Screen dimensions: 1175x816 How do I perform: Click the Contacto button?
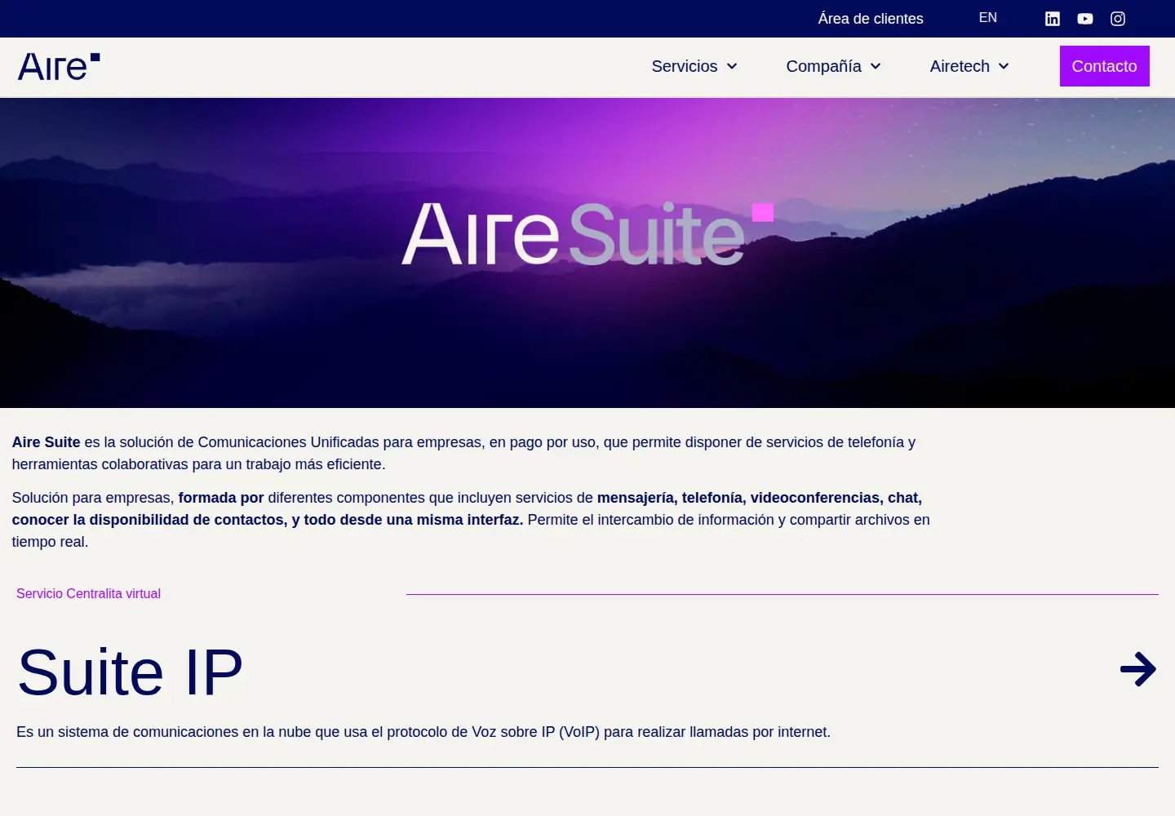click(x=1105, y=66)
